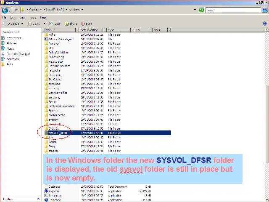Expand the Views dropdown arrow

[45, 24]
